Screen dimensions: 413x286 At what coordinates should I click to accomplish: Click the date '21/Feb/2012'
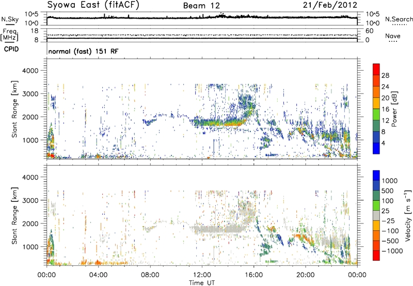[x=330, y=5]
